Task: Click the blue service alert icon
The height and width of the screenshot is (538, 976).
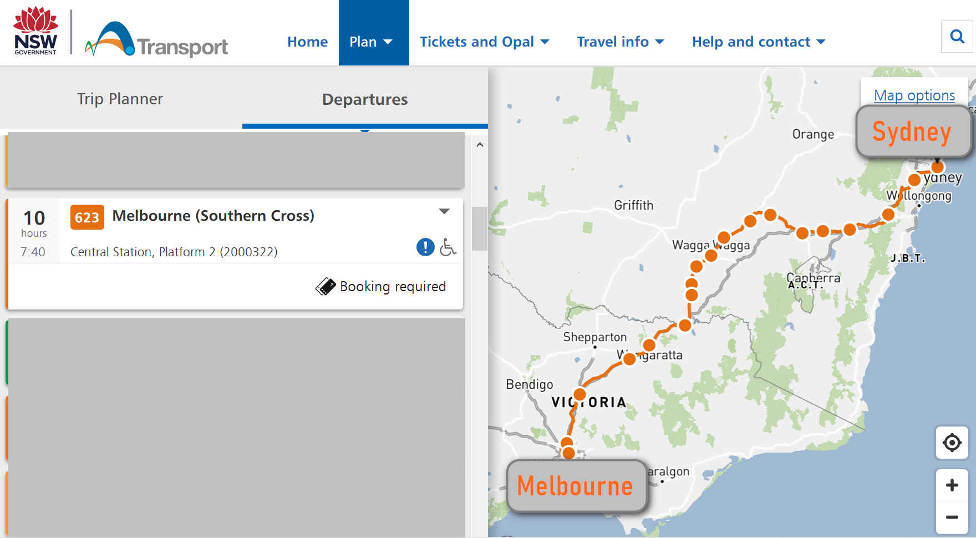Action: tap(425, 247)
